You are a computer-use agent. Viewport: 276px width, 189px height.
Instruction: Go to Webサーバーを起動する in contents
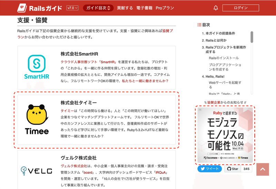[x=225, y=85]
